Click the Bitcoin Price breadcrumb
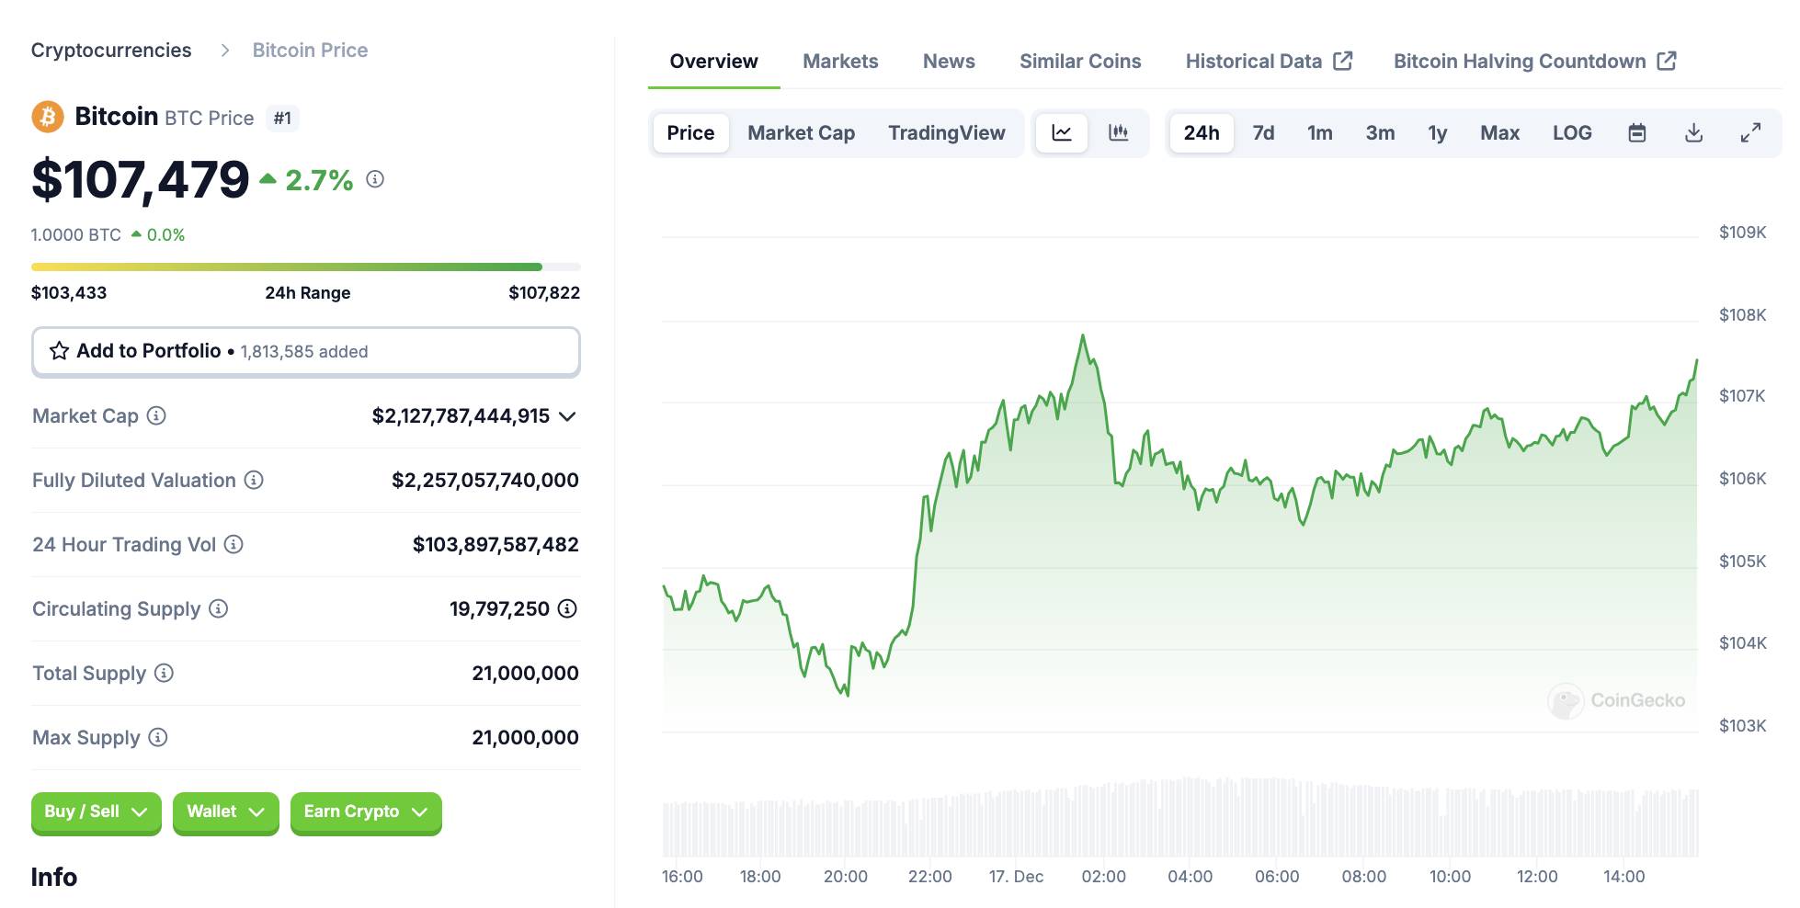1800x908 pixels. click(x=310, y=51)
